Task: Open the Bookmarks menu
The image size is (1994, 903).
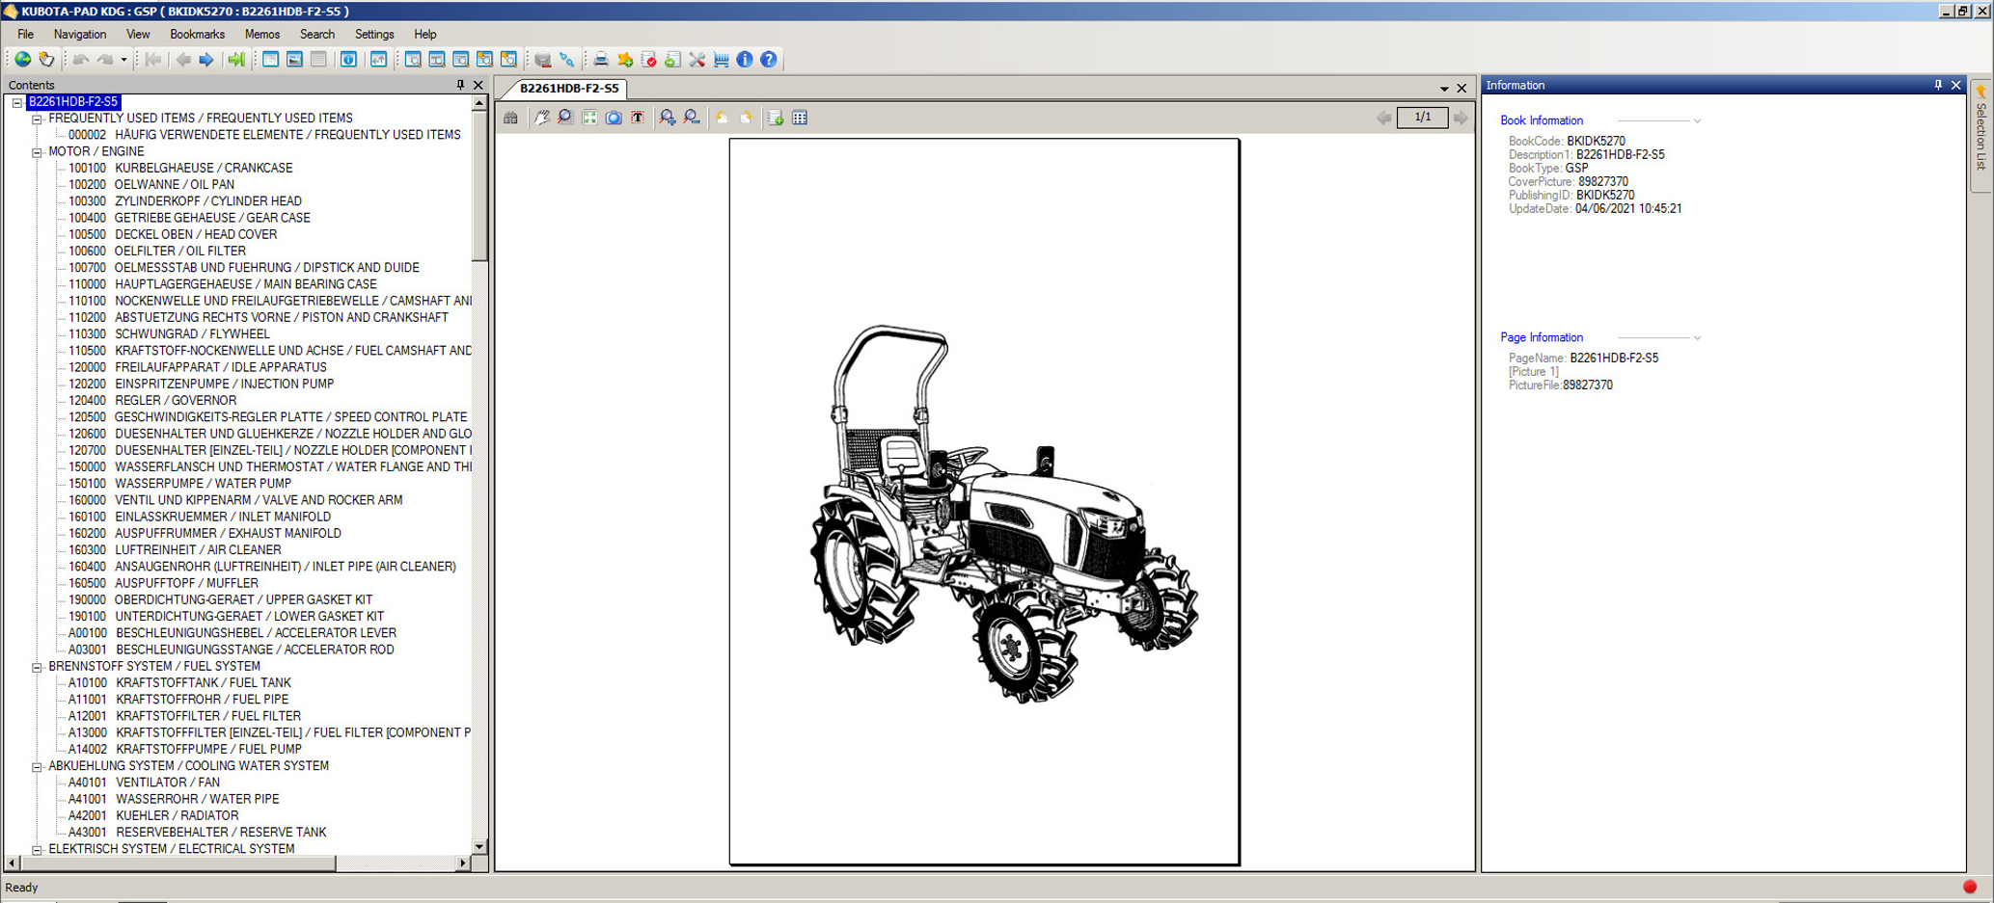Action: point(197,34)
